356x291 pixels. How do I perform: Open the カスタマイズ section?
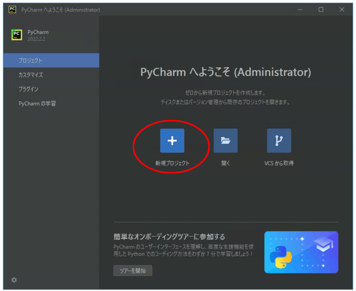pos(51,75)
